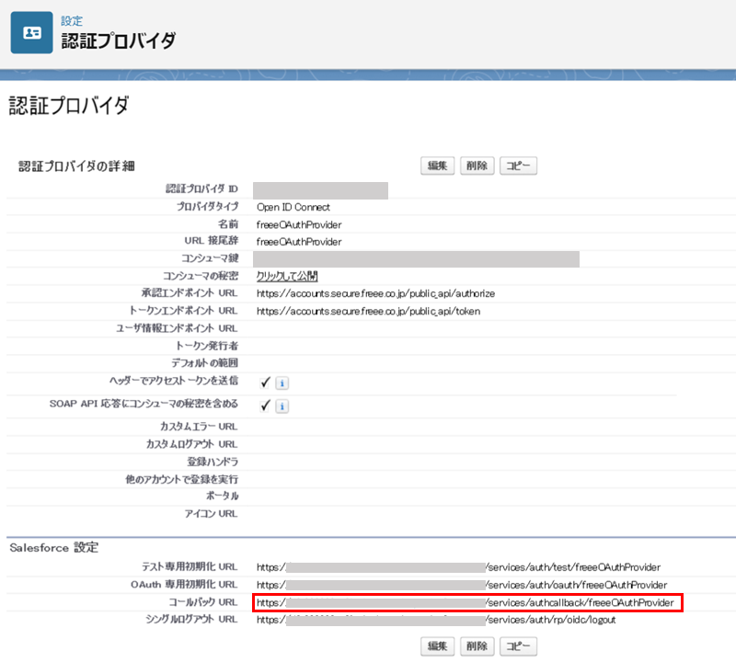Reveal consumer secret via クリックして公開
This screenshot has height=662, width=736.
point(287,276)
